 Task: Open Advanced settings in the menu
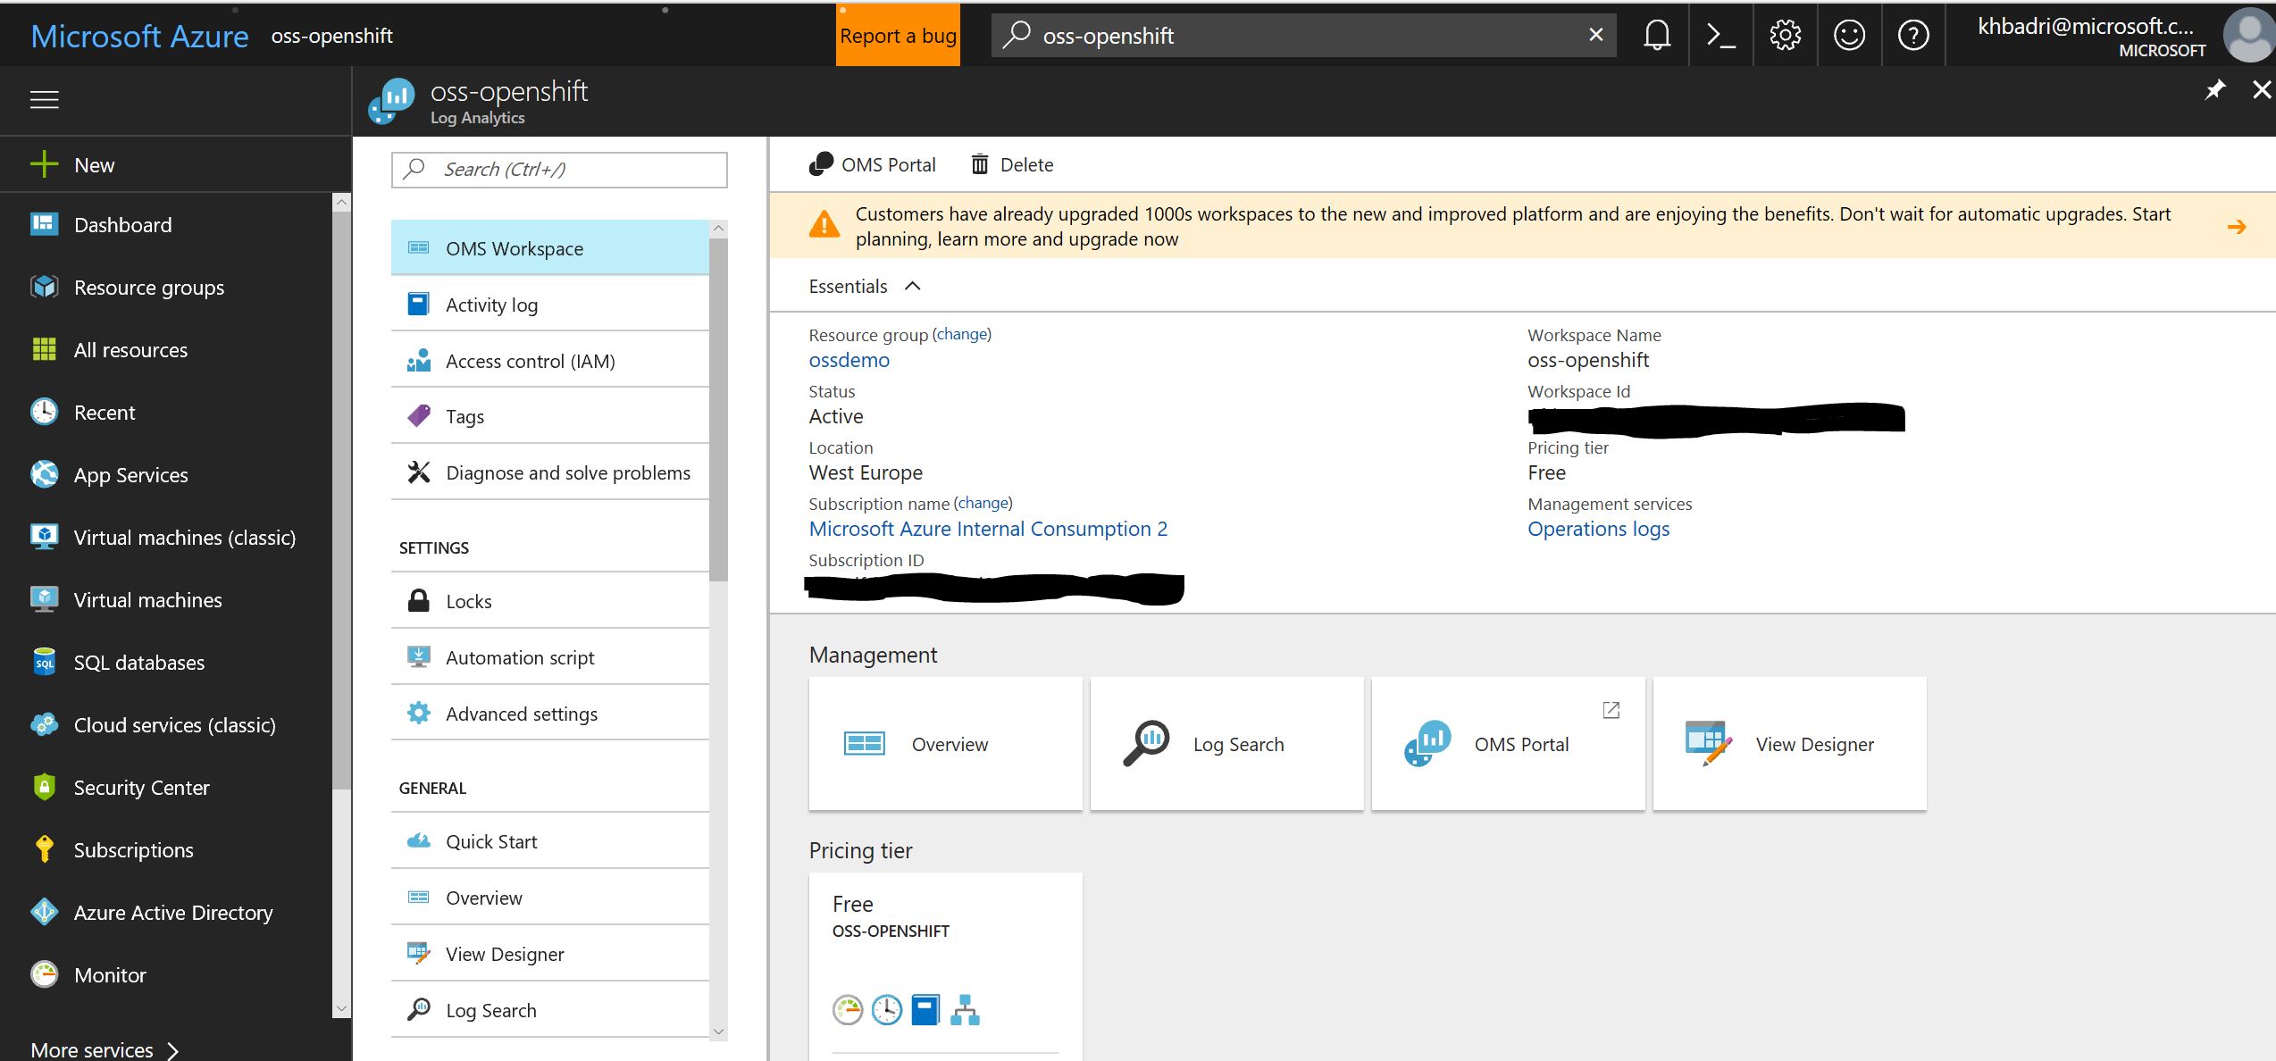click(x=521, y=714)
